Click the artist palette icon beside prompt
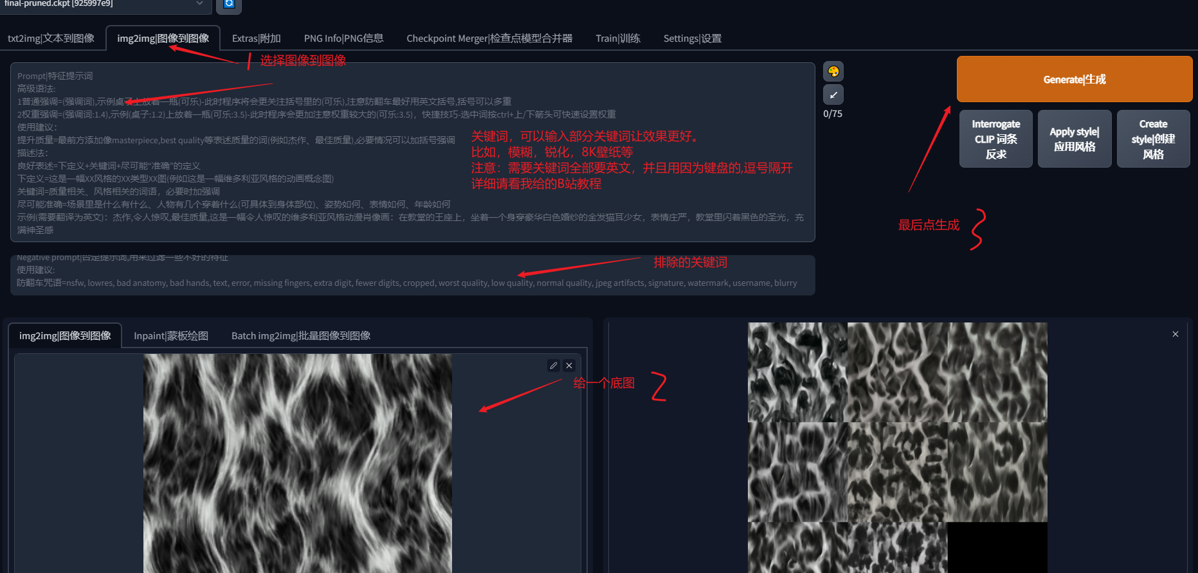The width and height of the screenshot is (1198, 573). pos(833,71)
